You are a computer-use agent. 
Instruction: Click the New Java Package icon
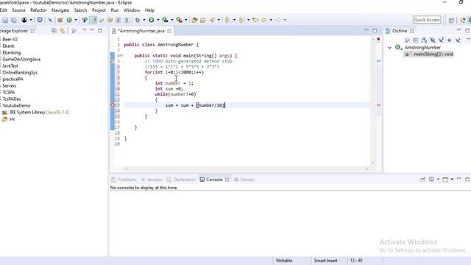(x=60, y=20)
